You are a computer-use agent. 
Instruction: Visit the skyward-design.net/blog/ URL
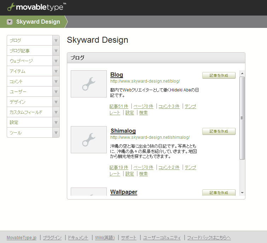[x=145, y=81]
